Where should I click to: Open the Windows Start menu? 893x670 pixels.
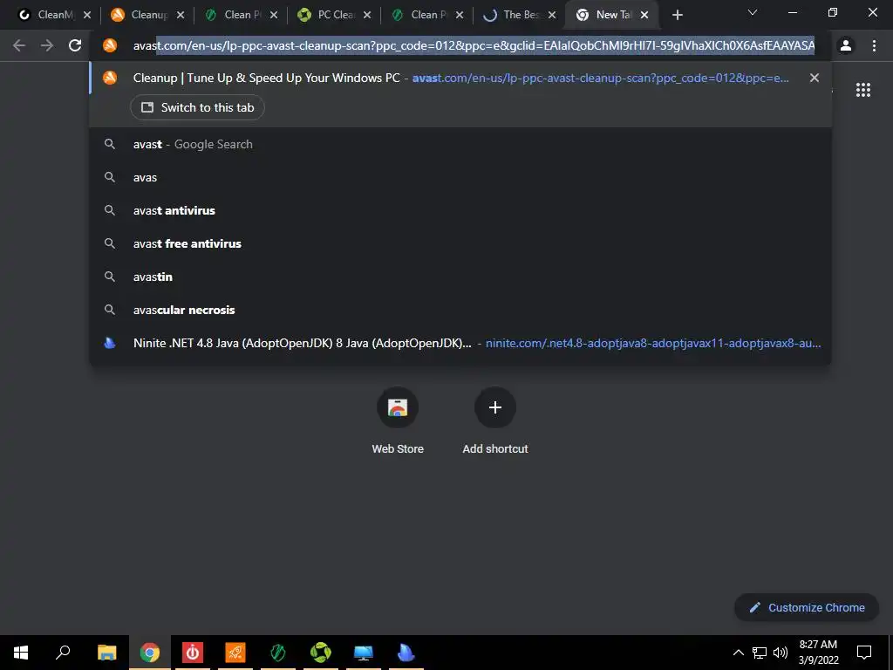pyautogui.click(x=21, y=653)
